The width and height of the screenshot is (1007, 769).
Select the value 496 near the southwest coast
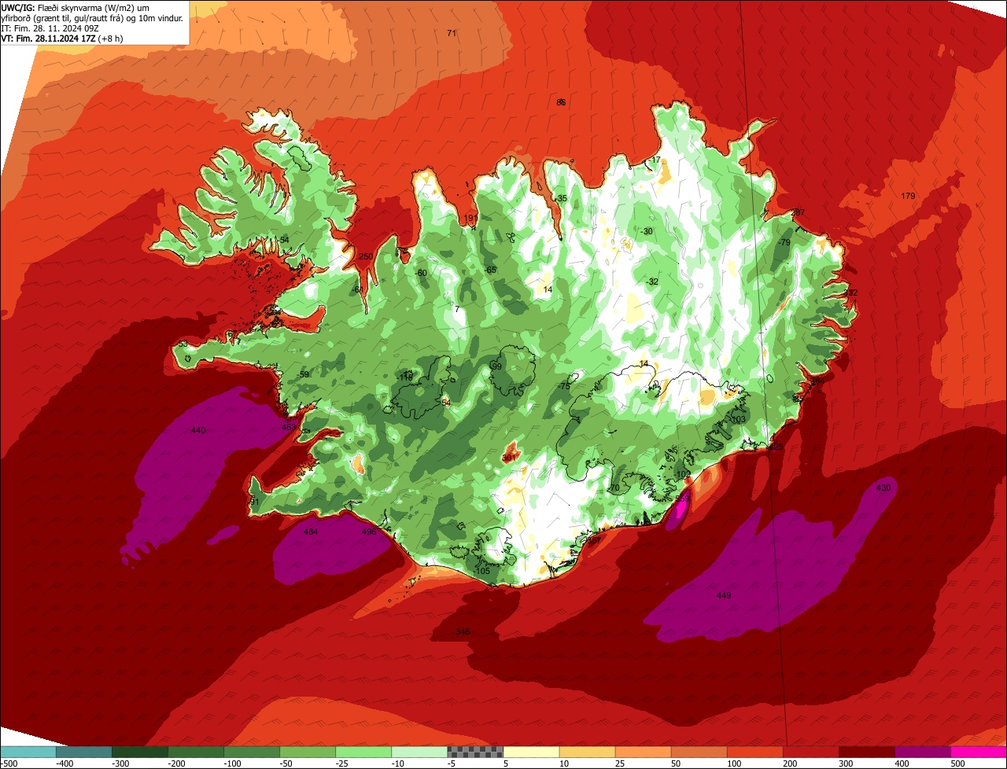[369, 532]
